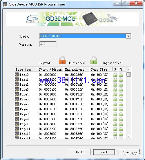145x160 pixels.
Task: Select the Page10 name cell
Action: coord(25,124)
